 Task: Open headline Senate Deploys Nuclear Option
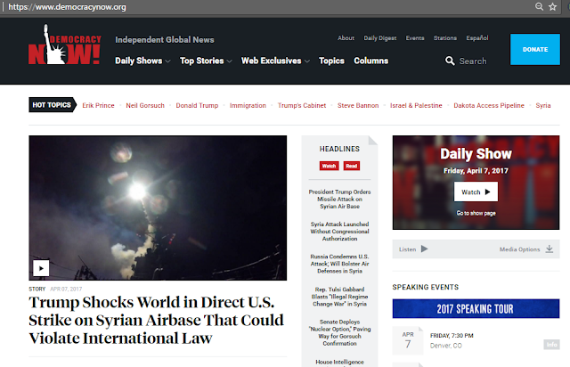(x=339, y=332)
